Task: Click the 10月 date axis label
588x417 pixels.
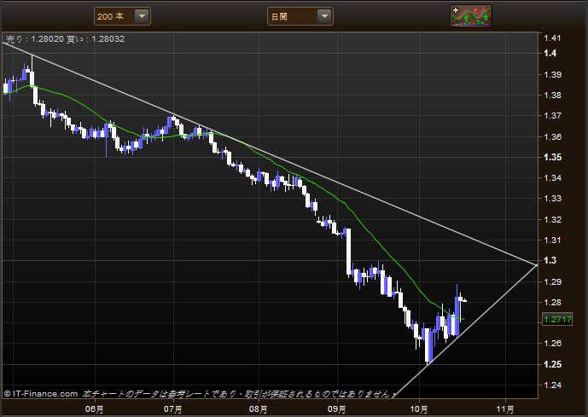Action: pos(419,408)
